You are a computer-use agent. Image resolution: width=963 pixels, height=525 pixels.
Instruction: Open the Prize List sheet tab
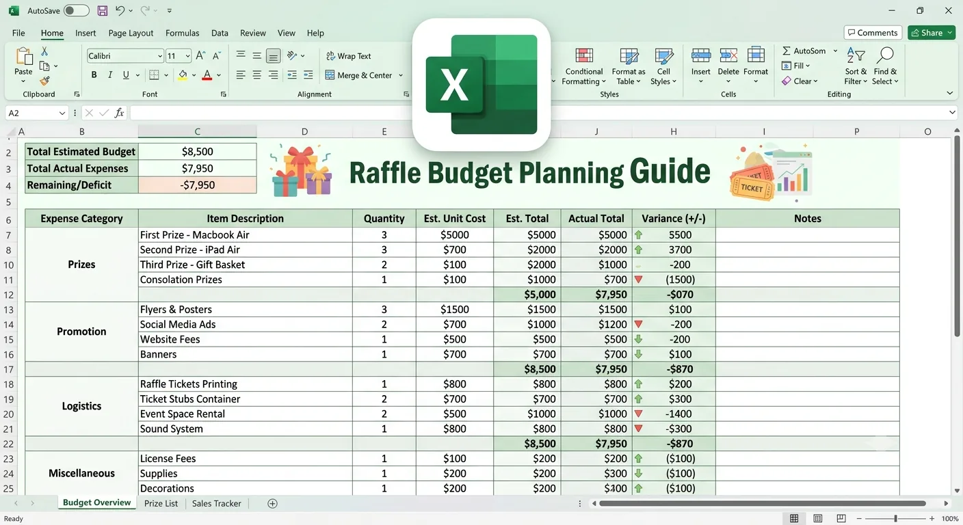(x=161, y=503)
